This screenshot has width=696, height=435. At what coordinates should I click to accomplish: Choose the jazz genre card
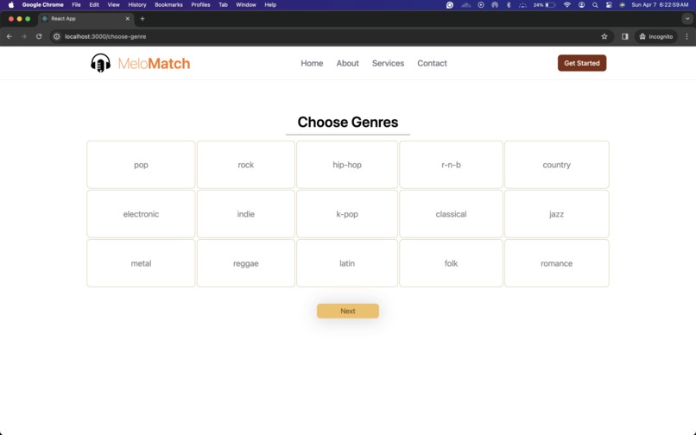[557, 214]
